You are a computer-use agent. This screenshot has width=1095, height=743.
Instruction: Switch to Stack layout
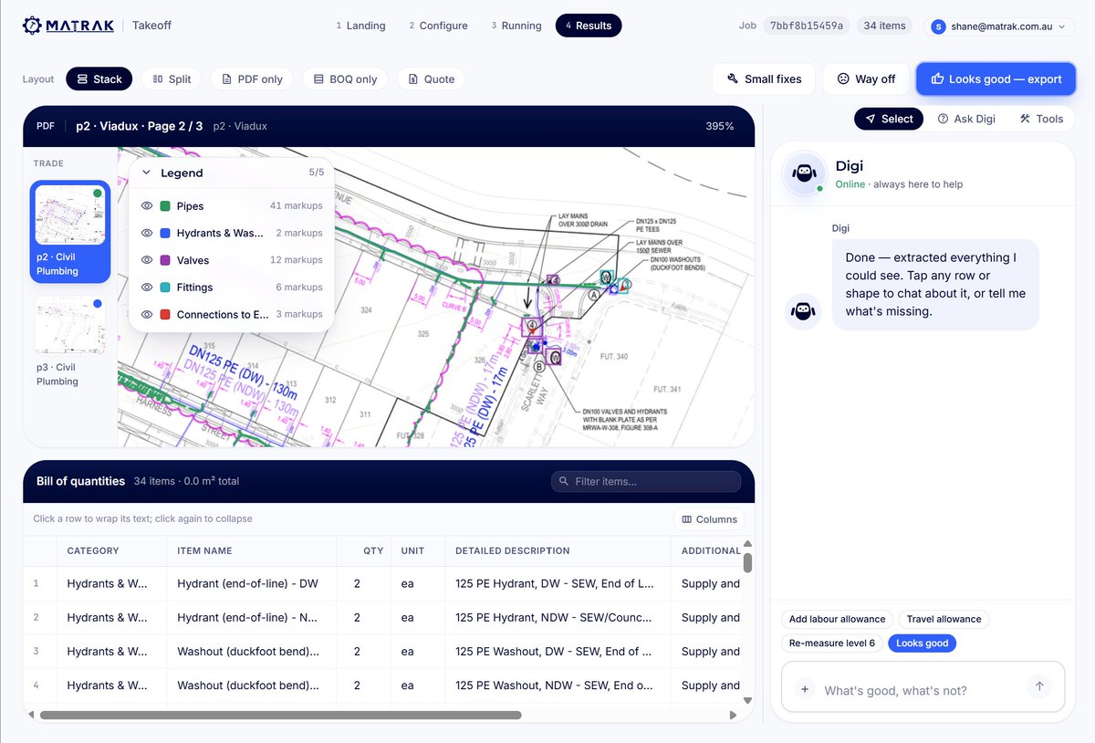[99, 79]
